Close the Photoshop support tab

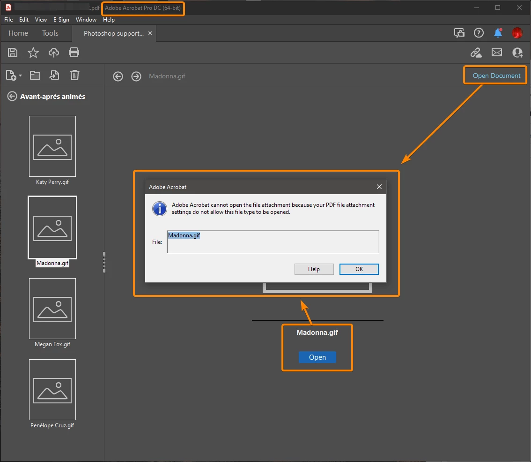click(x=150, y=33)
